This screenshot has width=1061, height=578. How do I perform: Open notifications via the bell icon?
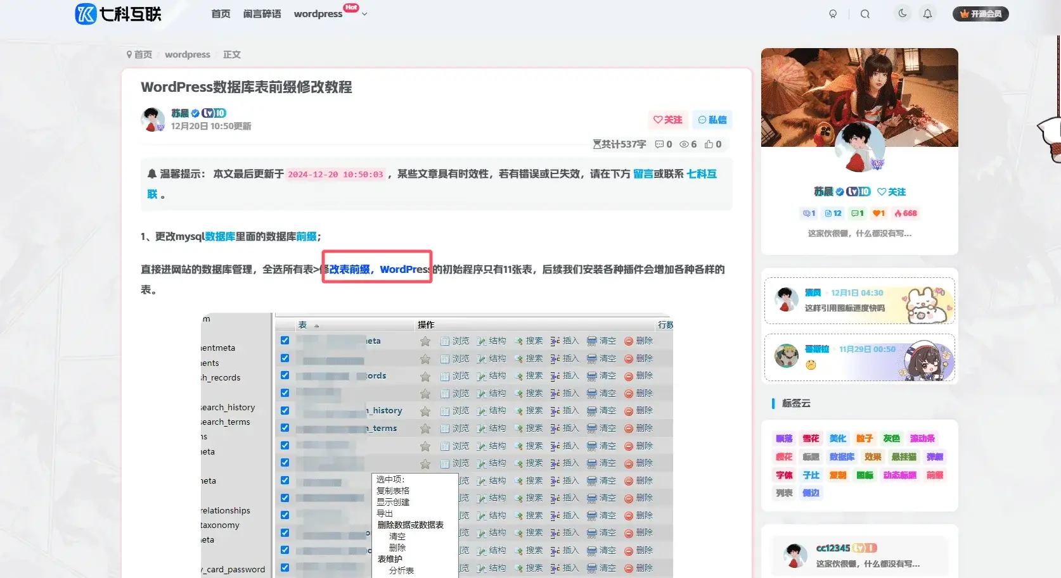point(928,13)
